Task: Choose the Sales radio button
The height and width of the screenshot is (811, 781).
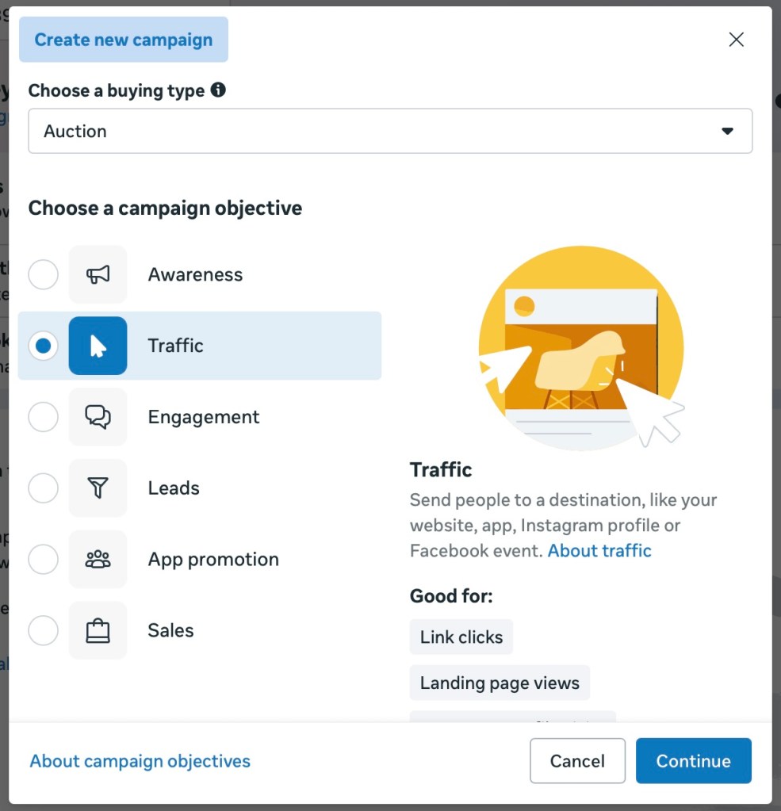Action: [44, 631]
